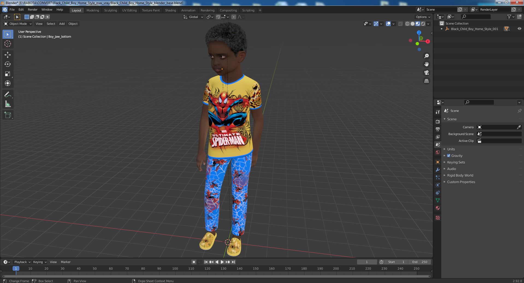Expand Black_Child_Boy_Home_Style_001 collection tree
The width and height of the screenshot is (524, 283).
pyautogui.click(x=442, y=29)
